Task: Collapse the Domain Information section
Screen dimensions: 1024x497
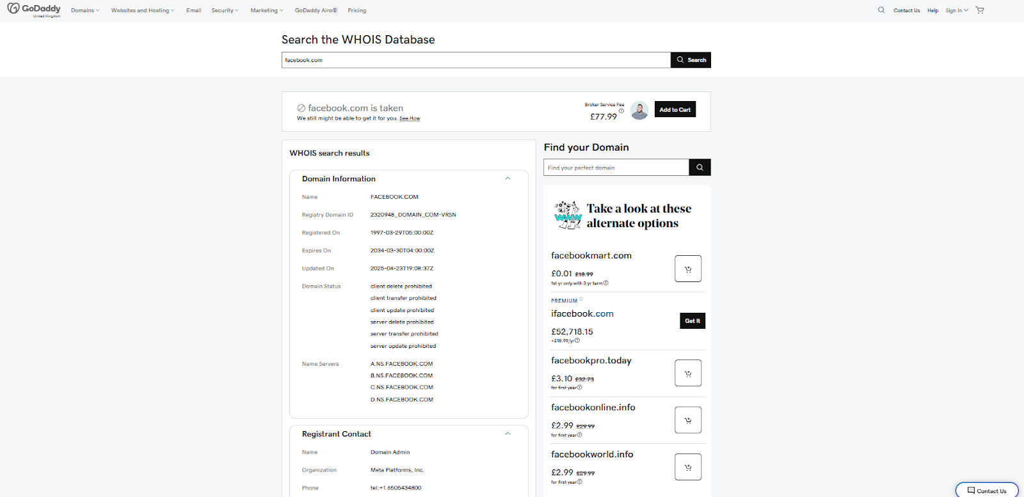Action: [508, 178]
